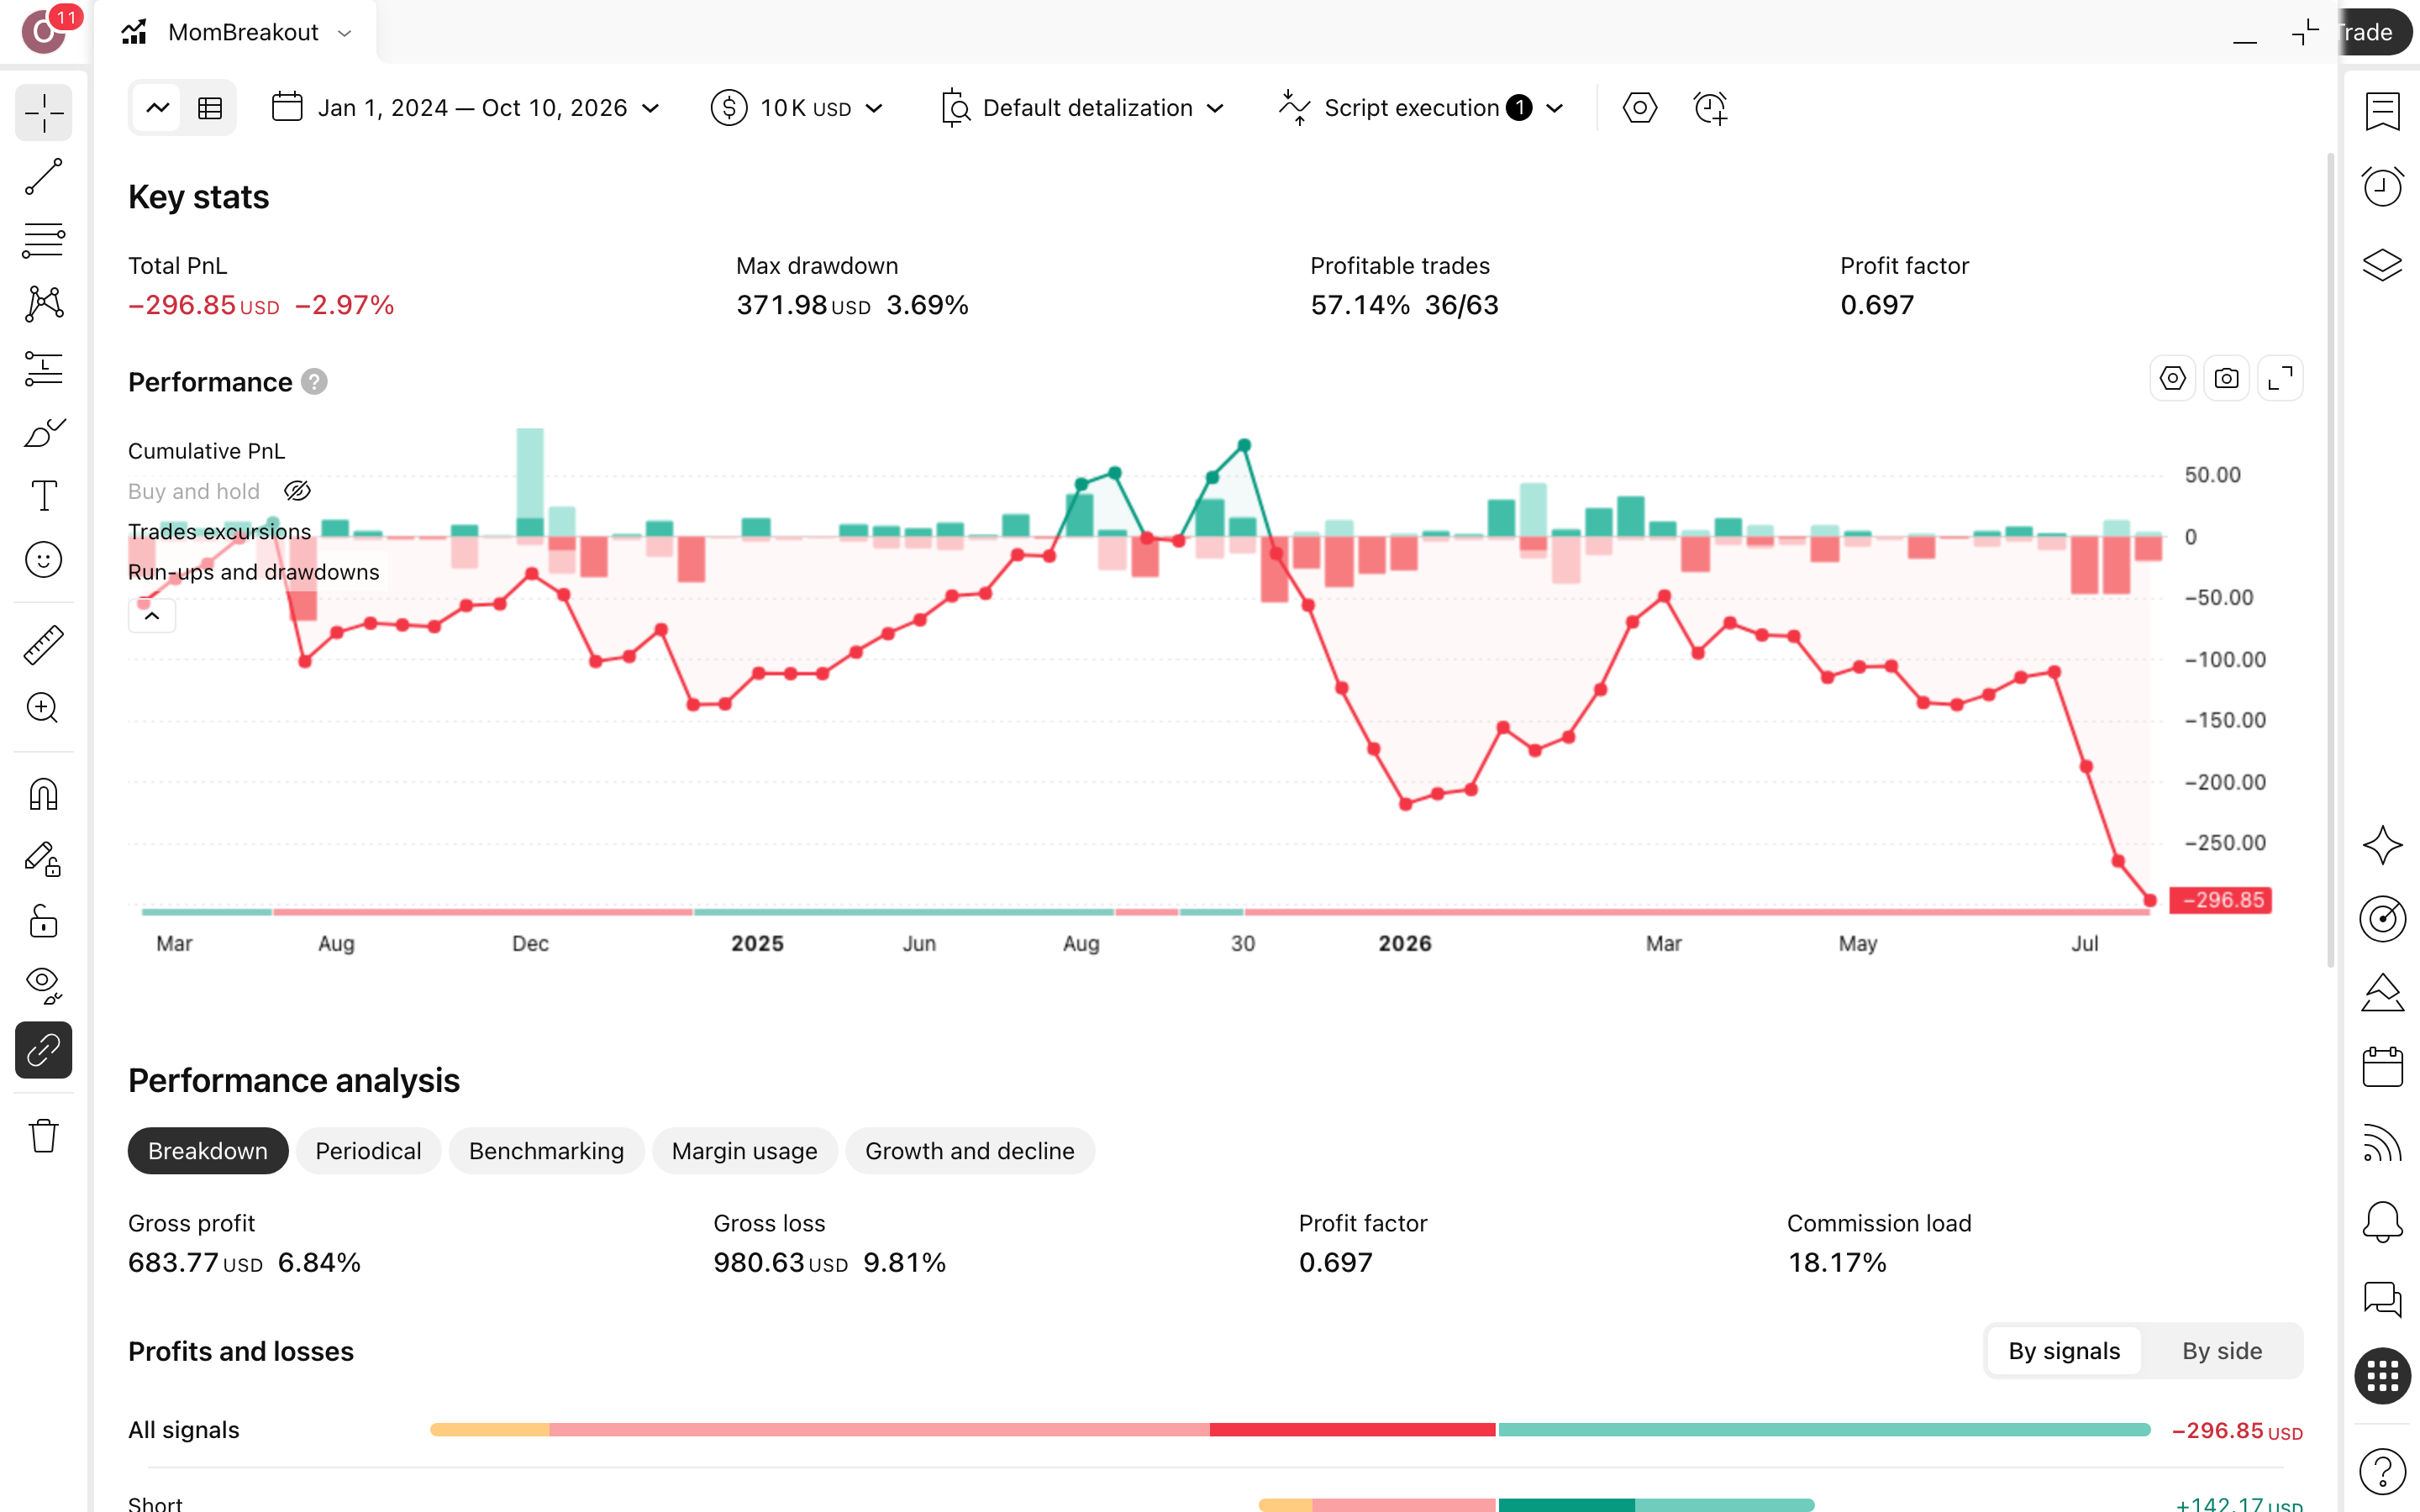Viewport: 2420px width, 1512px height.
Task: Open the calendar panel icon
Action: 2383,1067
